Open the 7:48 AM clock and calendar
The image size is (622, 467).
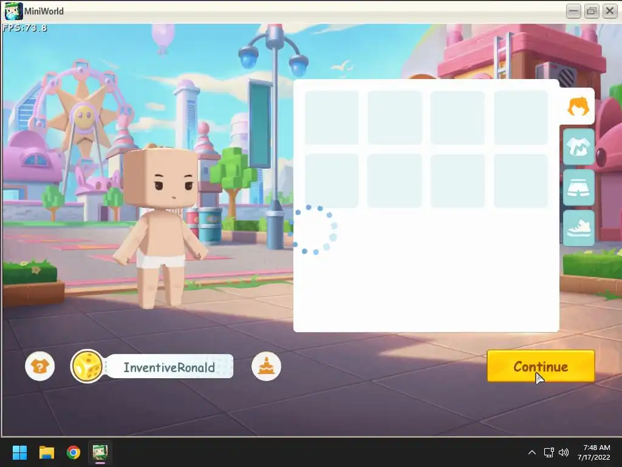pos(594,452)
